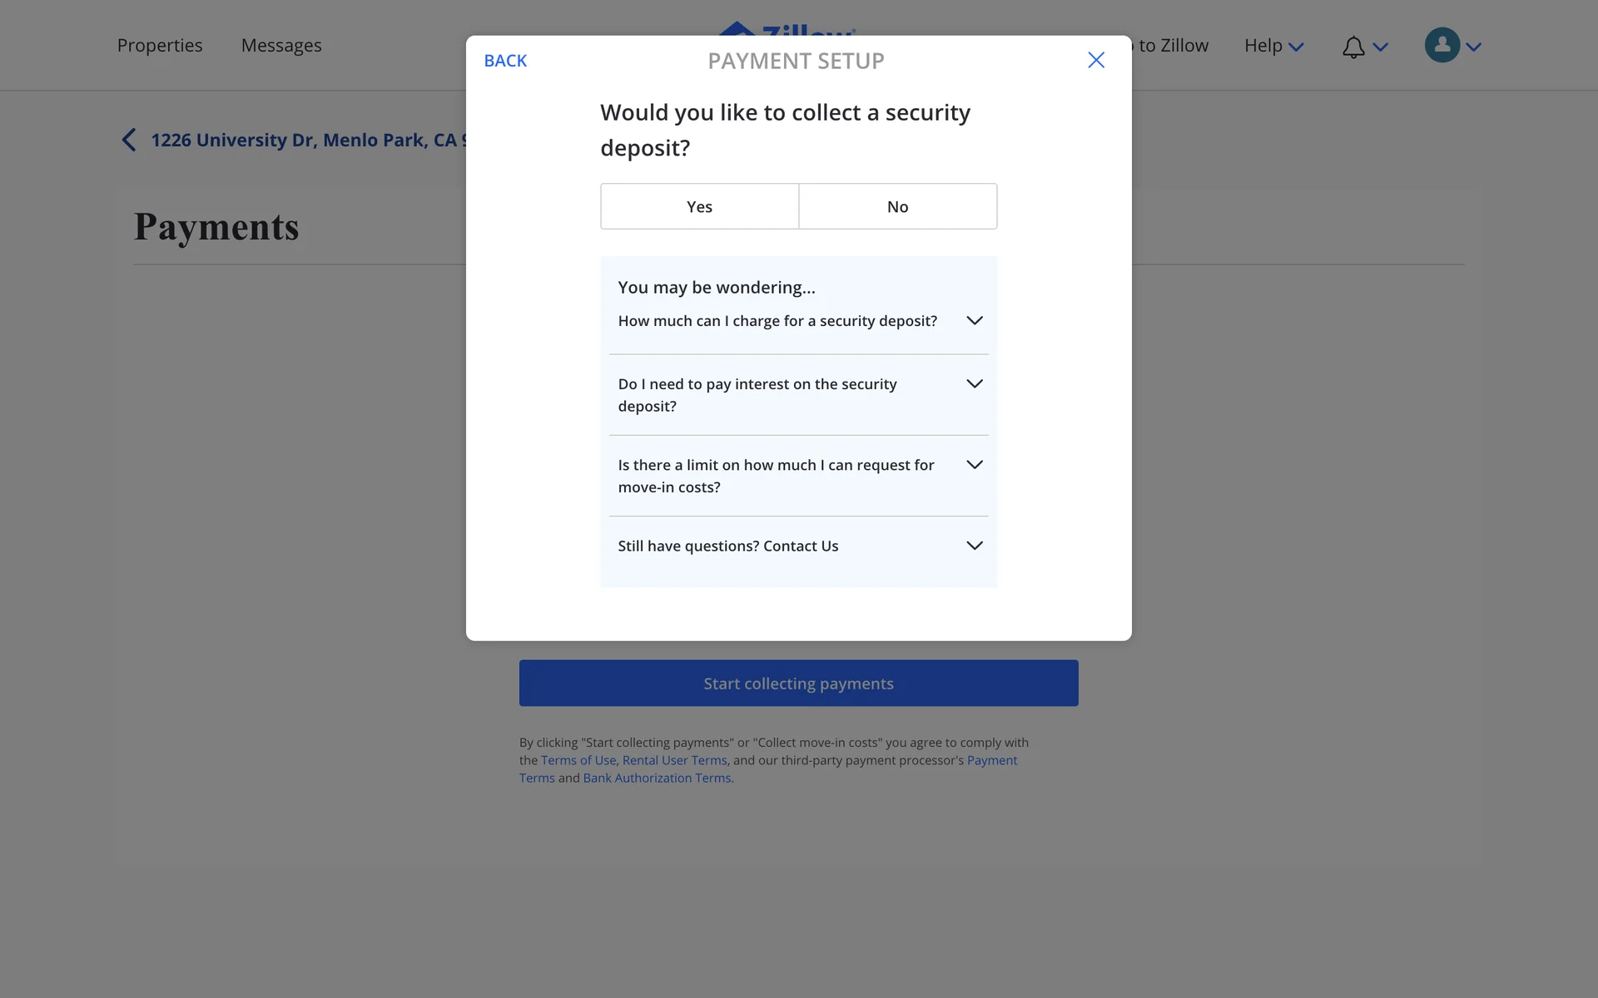This screenshot has height=998, width=1598.
Task: Select Yes for collecting security deposit
Action: (x=699, y=206)
